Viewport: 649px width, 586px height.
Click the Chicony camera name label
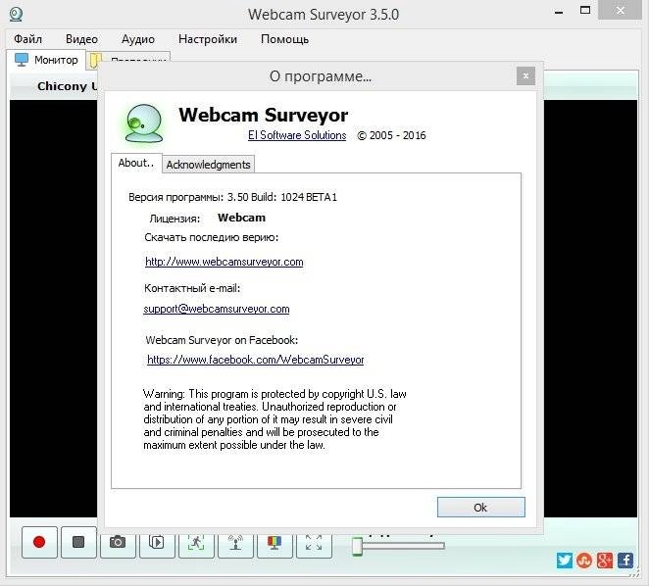68,86
